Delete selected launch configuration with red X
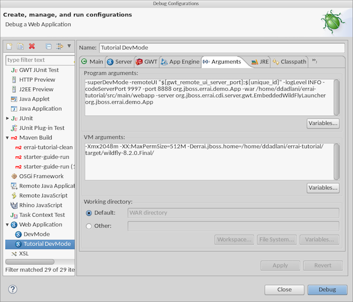The width and height of the screenshot is (353, 302). tap(31, 46)
